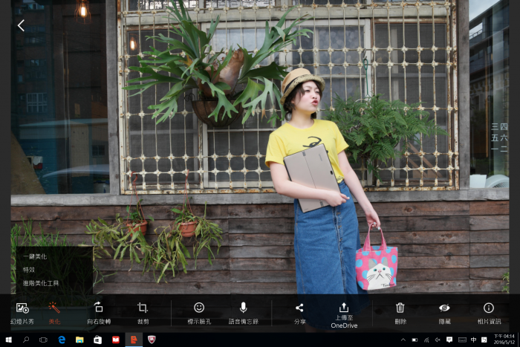520x347 pixels.
Task: Expand the hidden system tray icons chevron
Action: point(403,340)
